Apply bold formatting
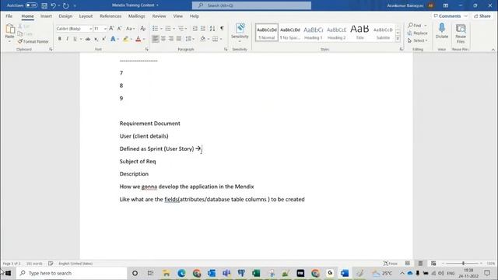498x280 pixels. (59, 39)
